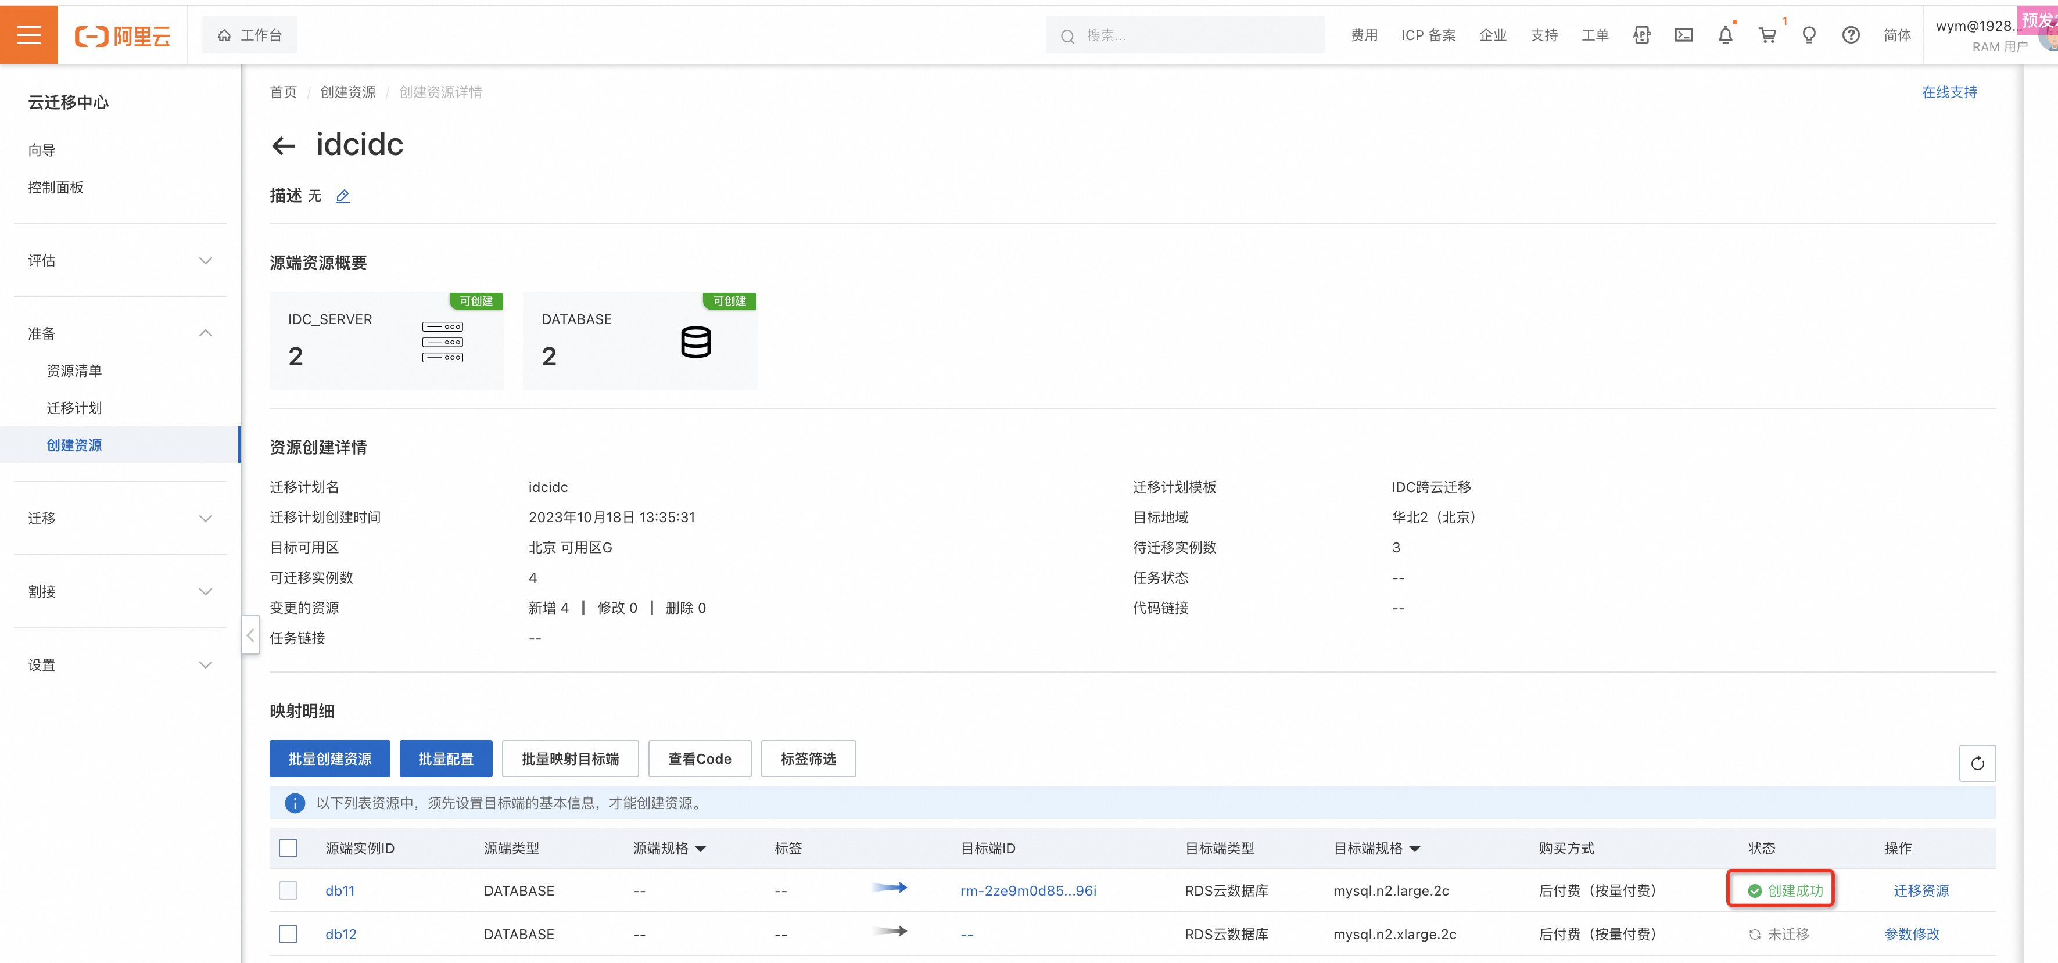The height and width of the screenshot is (963, 2058).
Task: Tick the select-all checkbox in table header
Action: tap(288, 847)
